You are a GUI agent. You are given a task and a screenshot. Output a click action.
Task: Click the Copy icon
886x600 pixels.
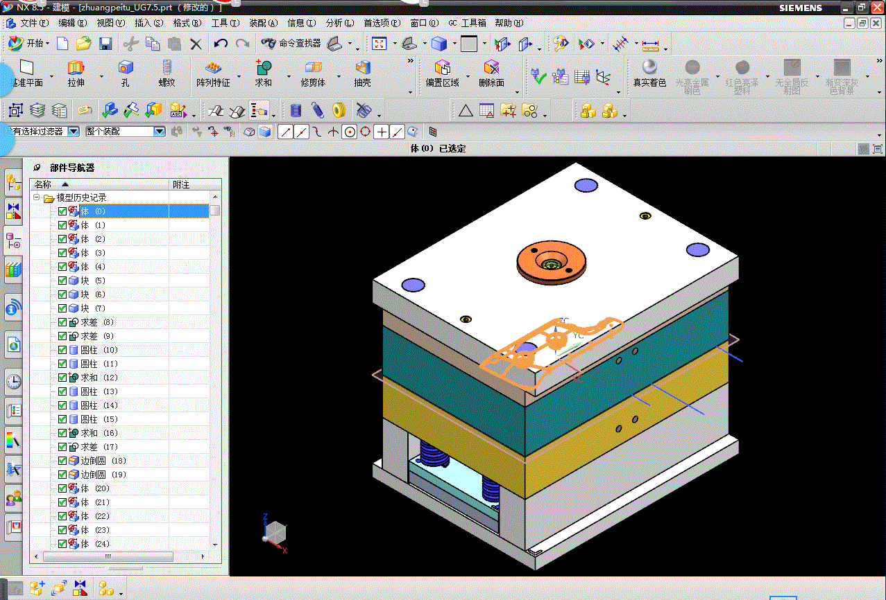(153, 44)
